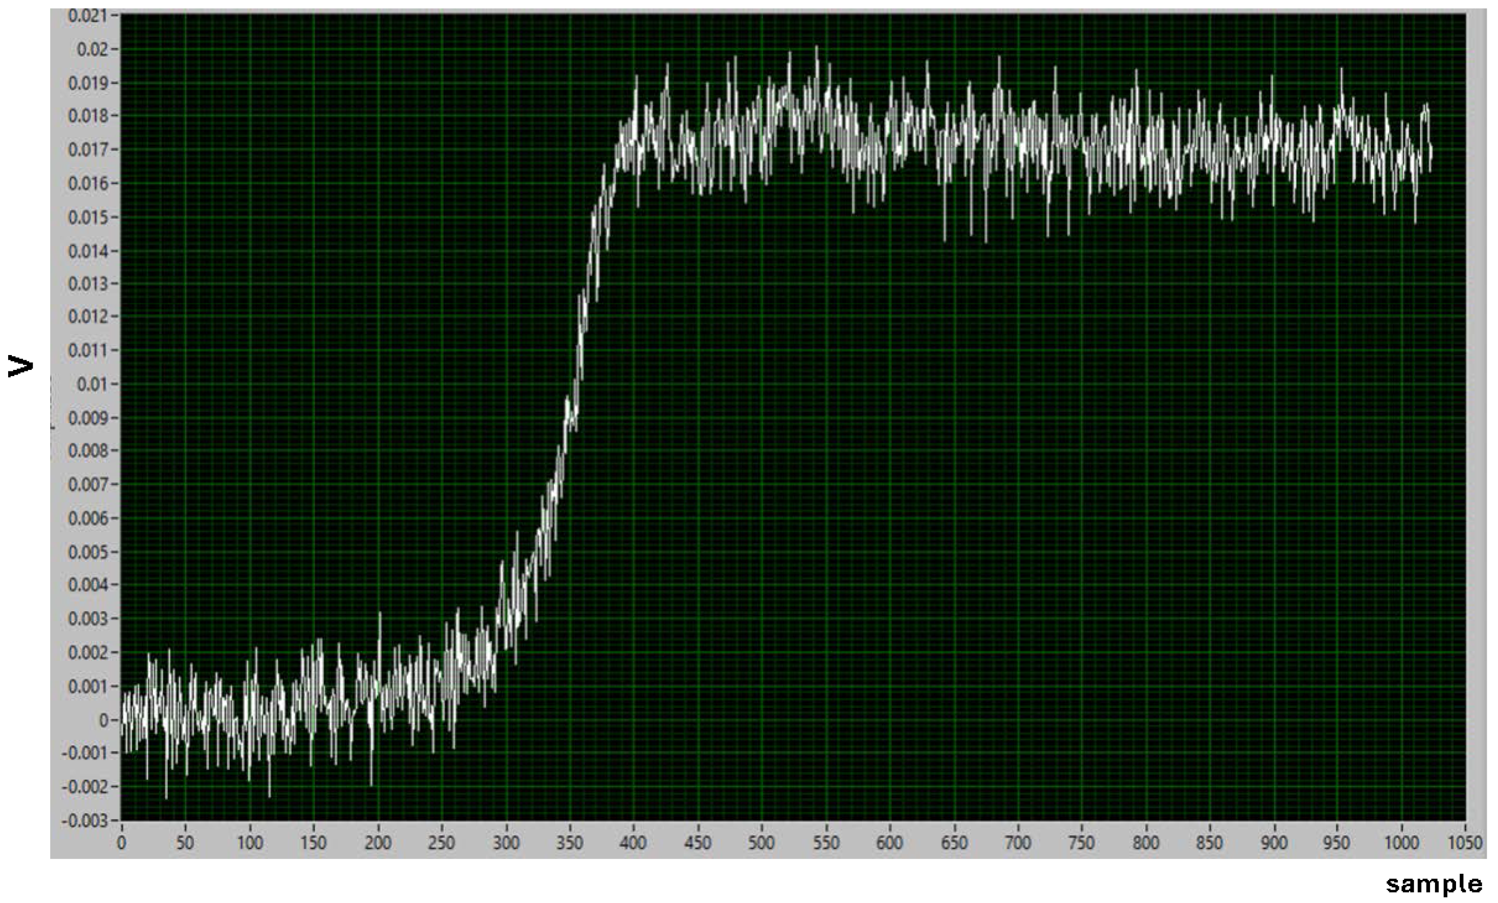
Task: Click the y-axis tick label 0.02
Action: tap(93, 49)
